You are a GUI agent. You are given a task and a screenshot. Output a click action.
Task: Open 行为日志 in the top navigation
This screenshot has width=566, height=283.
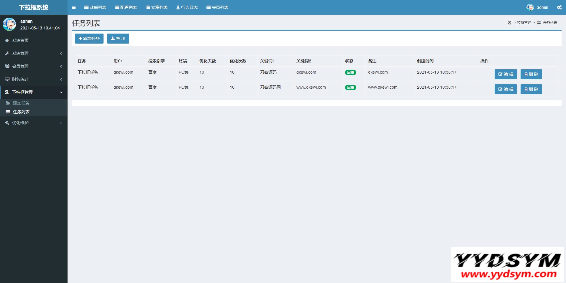(187, 7)
